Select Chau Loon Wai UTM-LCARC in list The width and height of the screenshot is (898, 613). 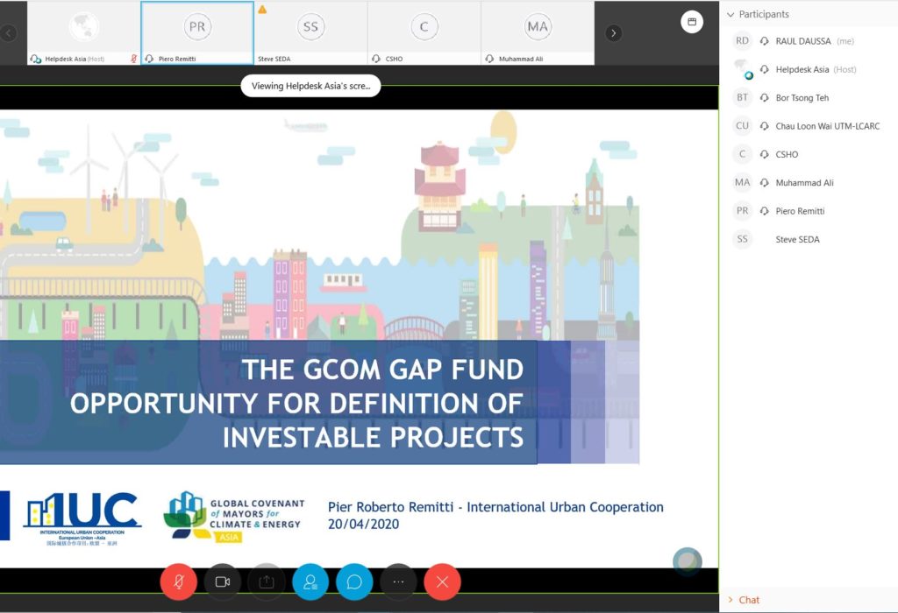827,126
